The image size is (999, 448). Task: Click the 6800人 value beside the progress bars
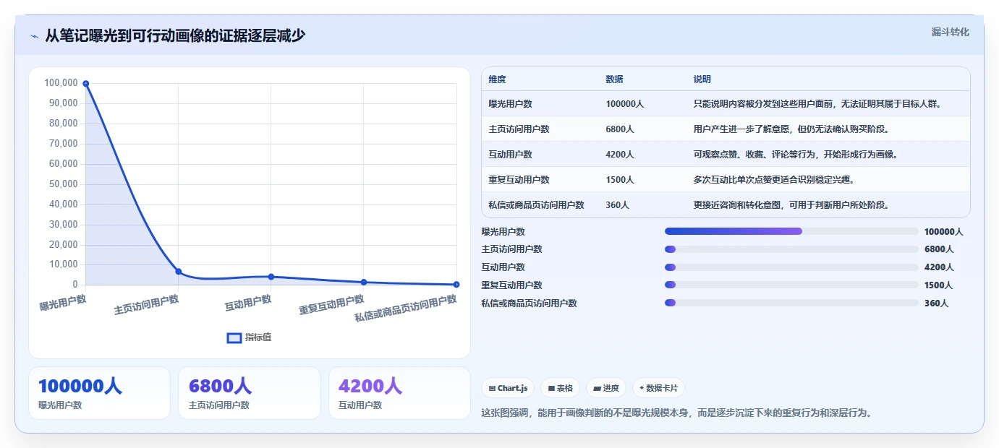939,249
